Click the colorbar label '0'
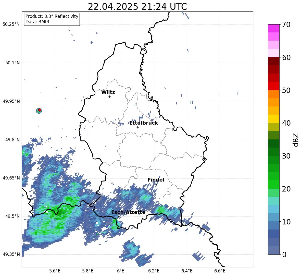Viewport: 302px width, 276px height. pyautogui.click(x=284, y=255)
